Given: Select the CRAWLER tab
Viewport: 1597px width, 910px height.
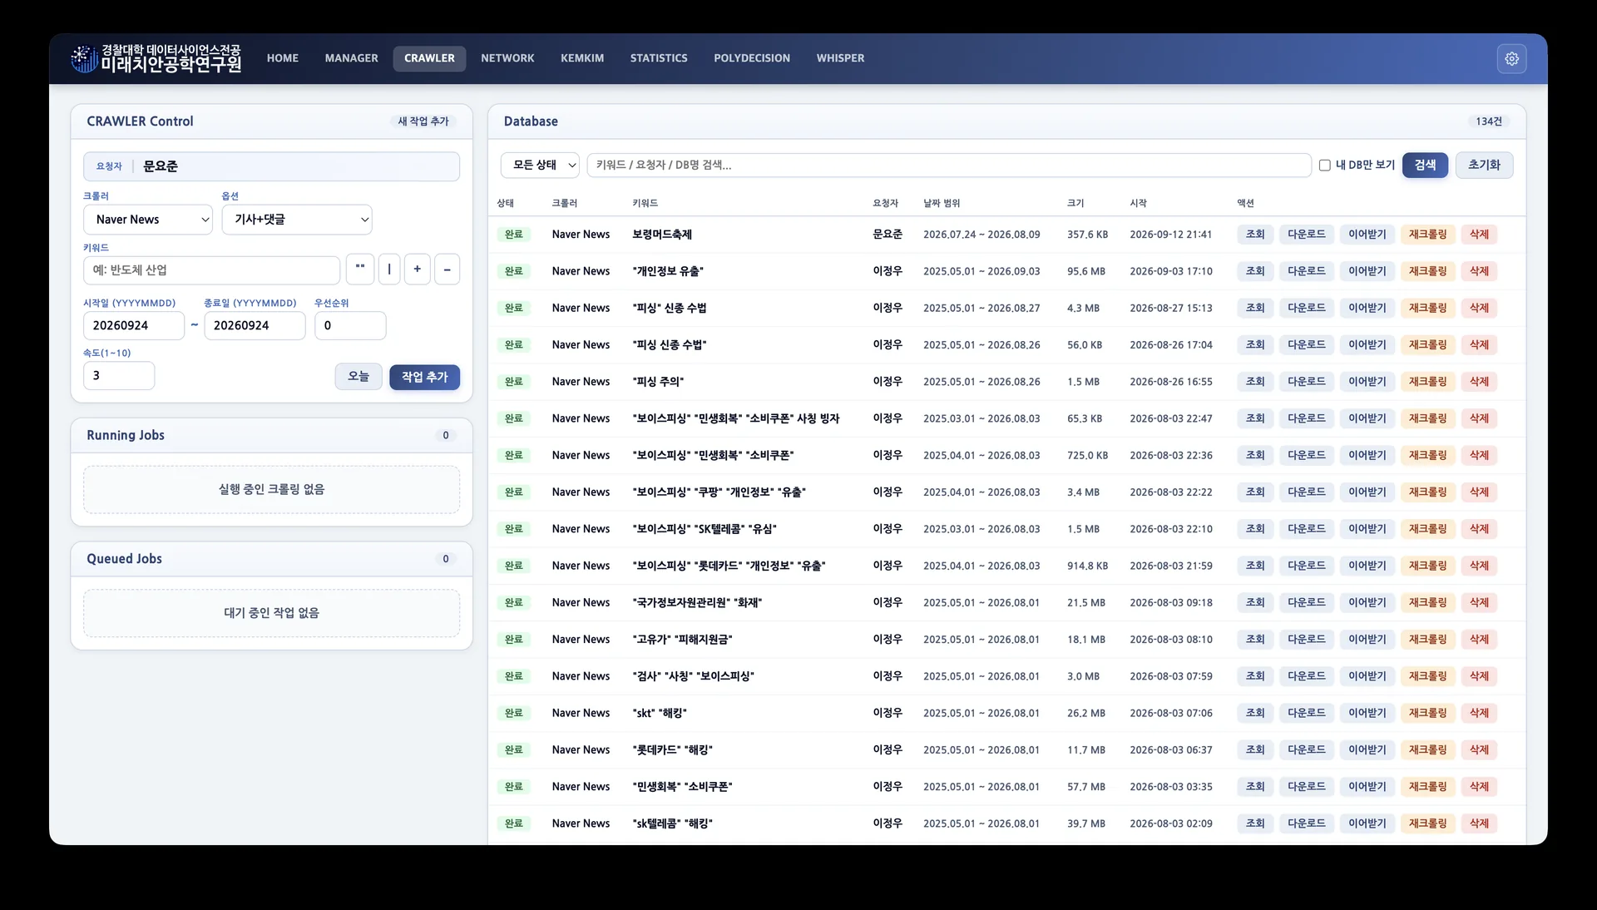Looking at the screenshot, I should (x=429, y=58).
